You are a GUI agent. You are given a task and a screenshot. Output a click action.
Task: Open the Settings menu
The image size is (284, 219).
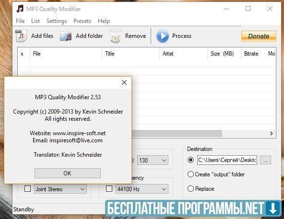point(57,21)
